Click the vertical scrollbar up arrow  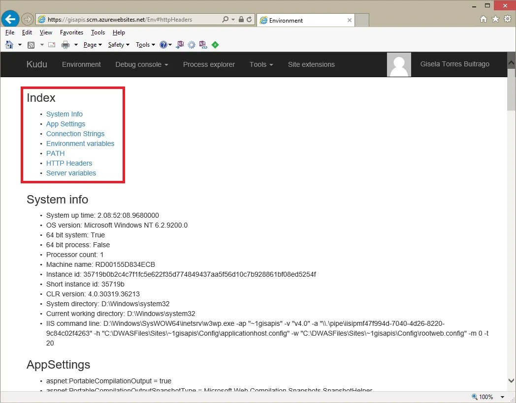(512, 62)
